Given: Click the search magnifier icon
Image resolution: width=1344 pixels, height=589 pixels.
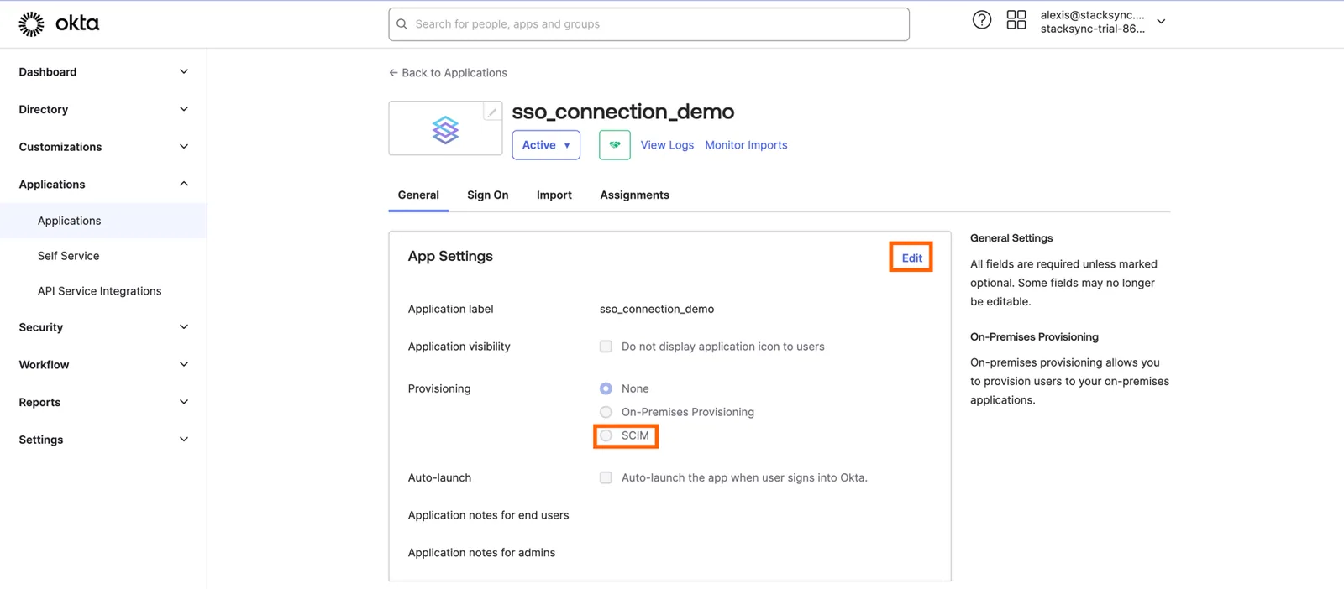Looking at the screenshot, I should pos(402,24).
